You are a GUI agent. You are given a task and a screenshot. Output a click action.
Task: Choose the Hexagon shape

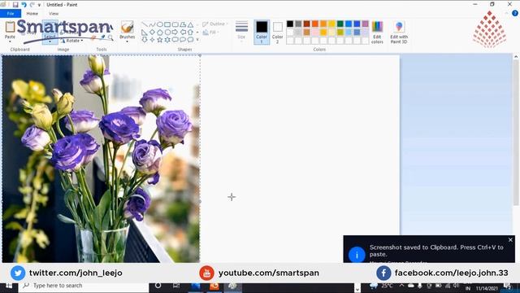click(167, 33)
